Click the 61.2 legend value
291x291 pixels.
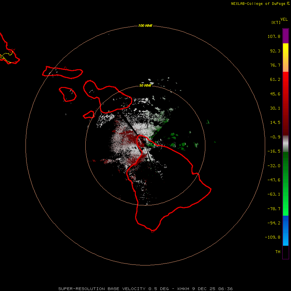pyautogui.click(x=275, y=80)
